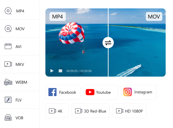Choose the Facebook preset text

pos(68,92)
